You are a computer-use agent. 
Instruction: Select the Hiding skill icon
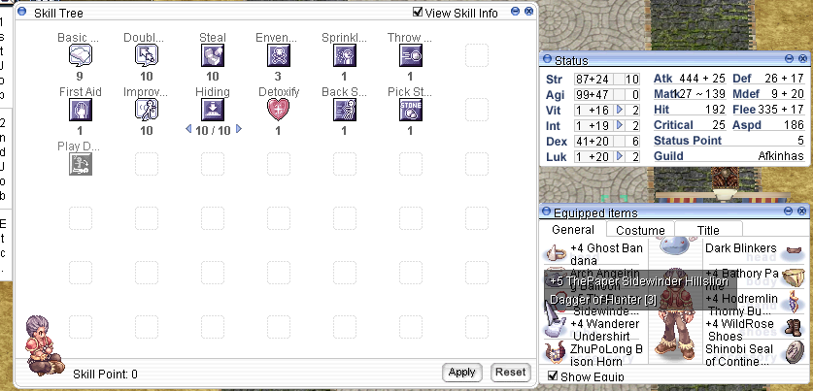[x=213, y=110]
